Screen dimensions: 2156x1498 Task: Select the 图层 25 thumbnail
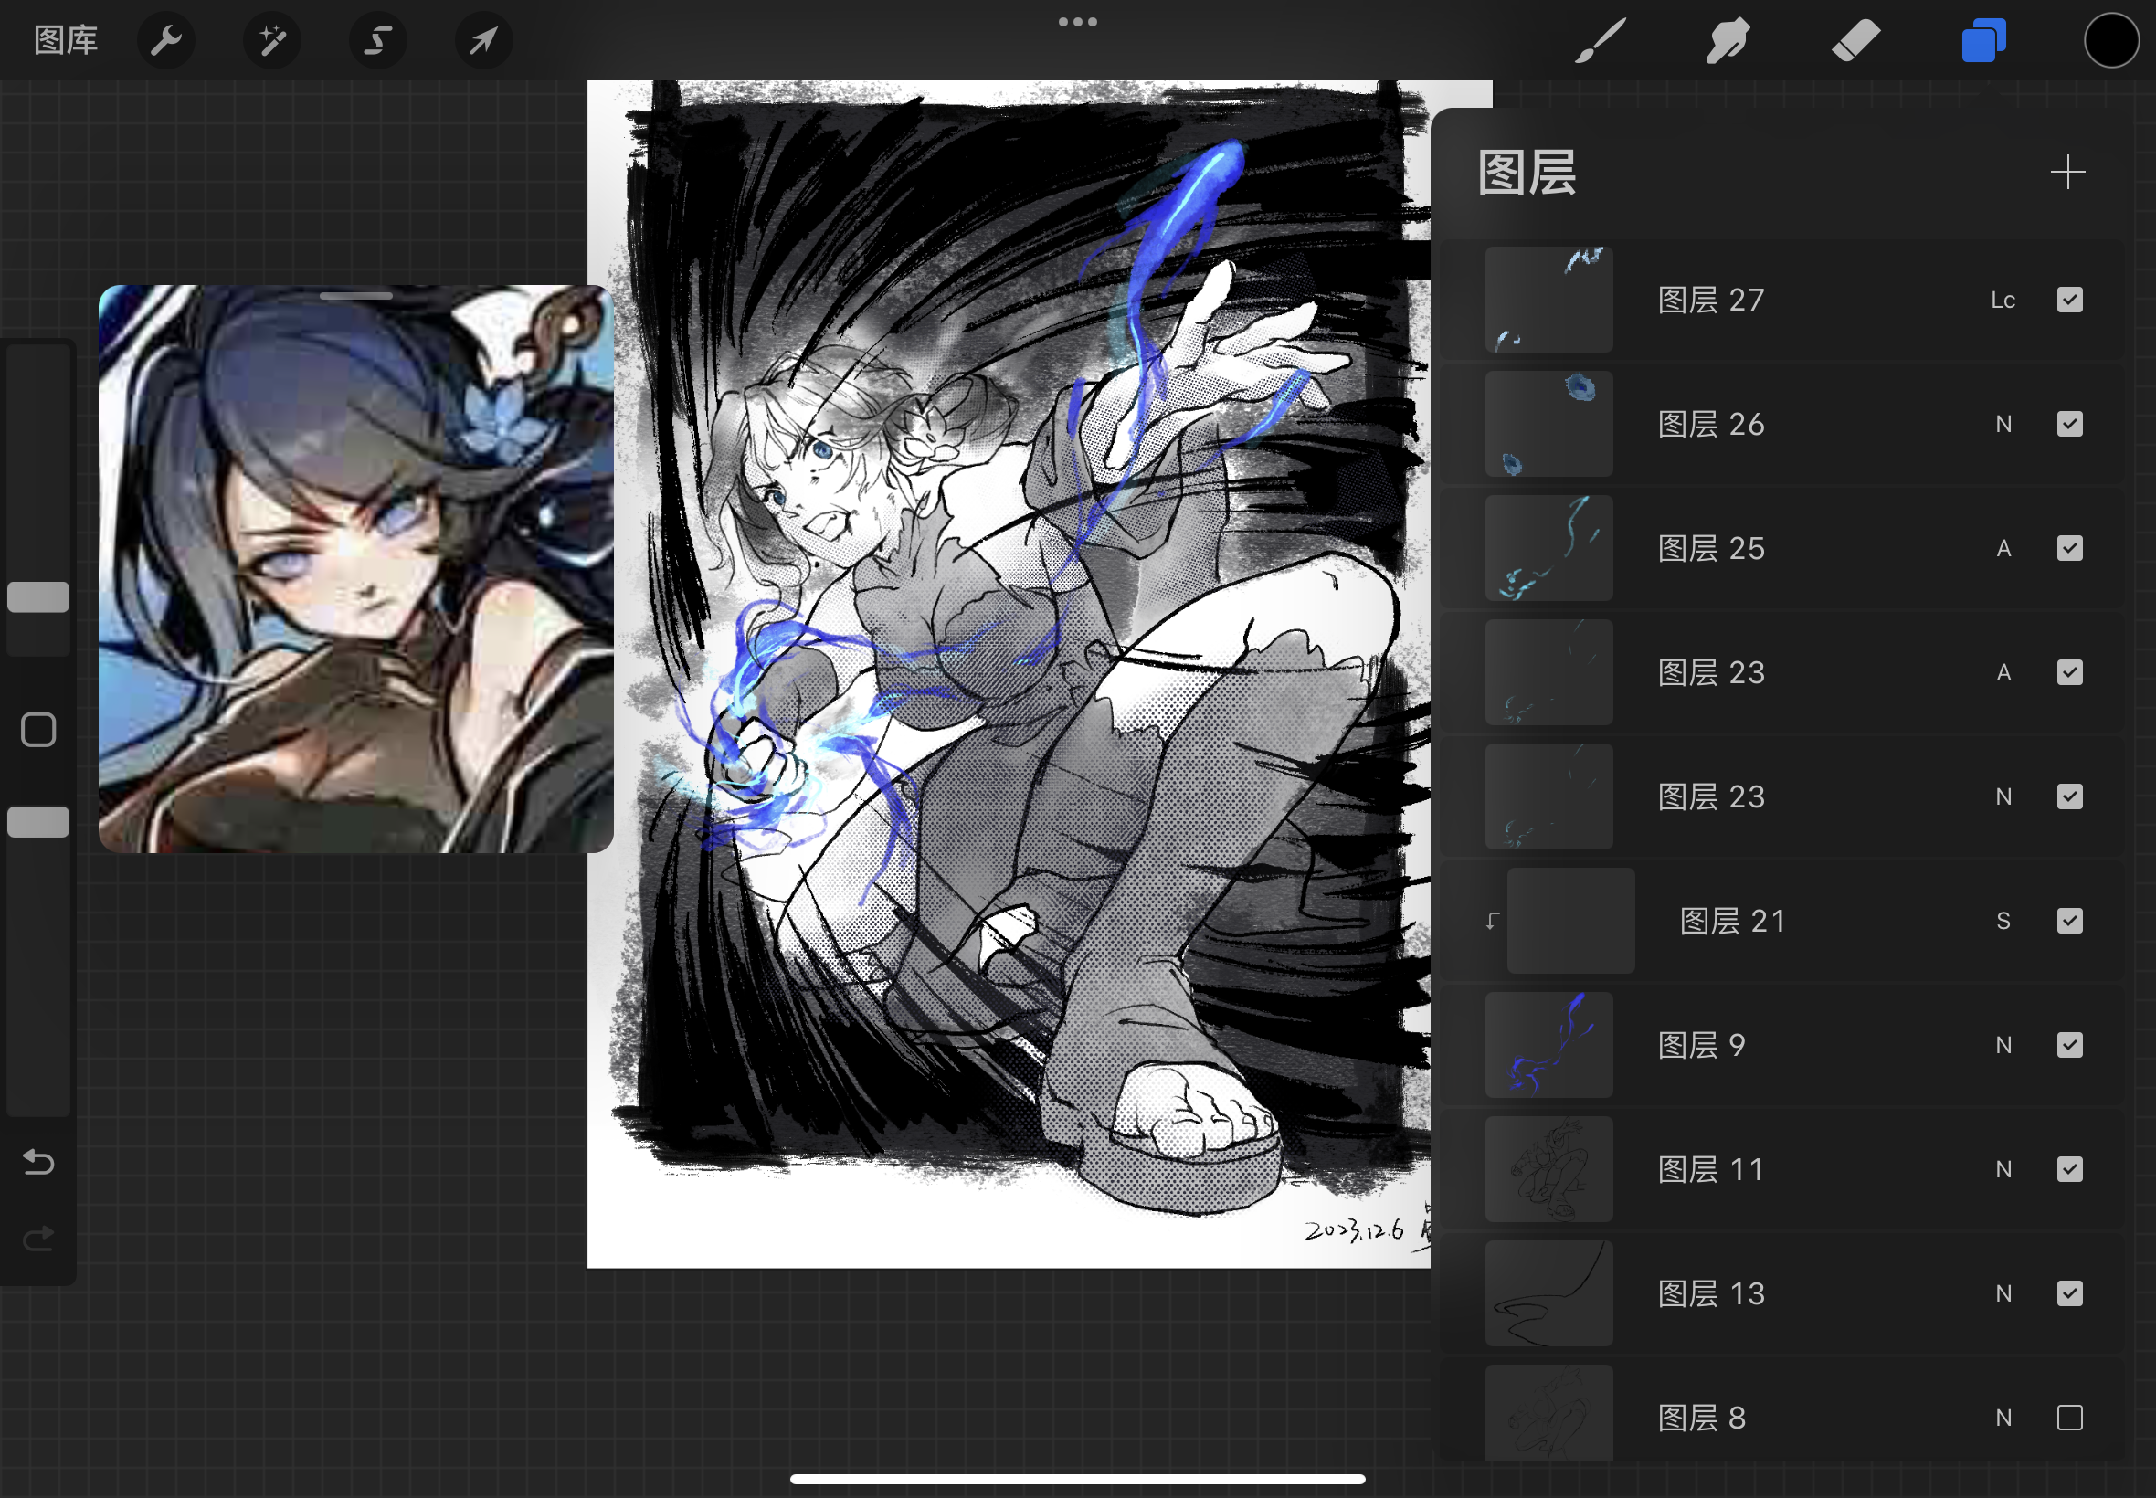pos(1548,548)
